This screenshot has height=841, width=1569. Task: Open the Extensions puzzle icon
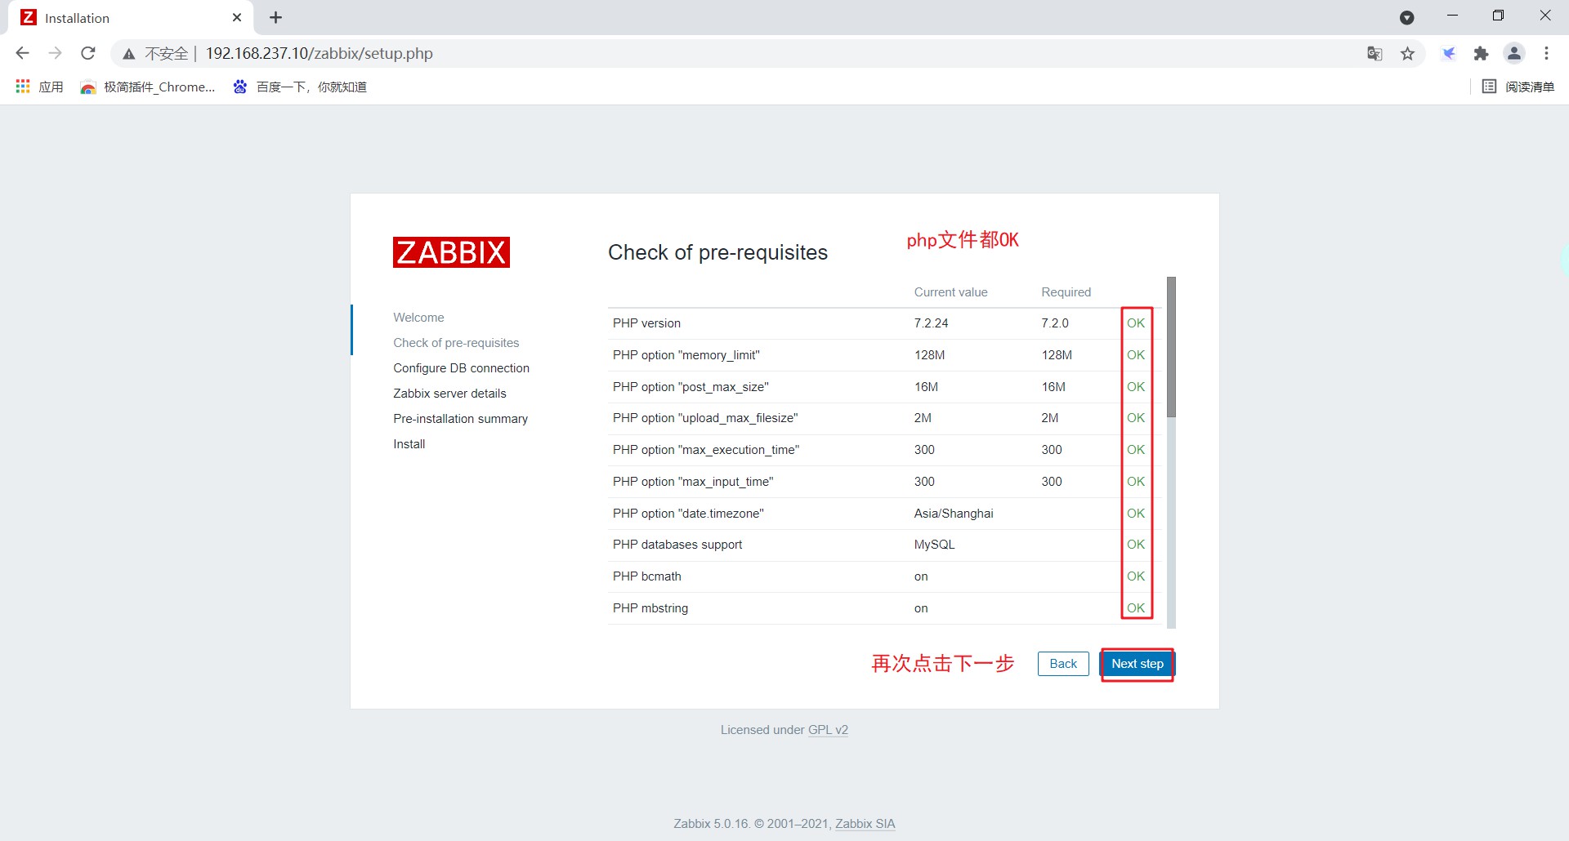click(1481, 54)
